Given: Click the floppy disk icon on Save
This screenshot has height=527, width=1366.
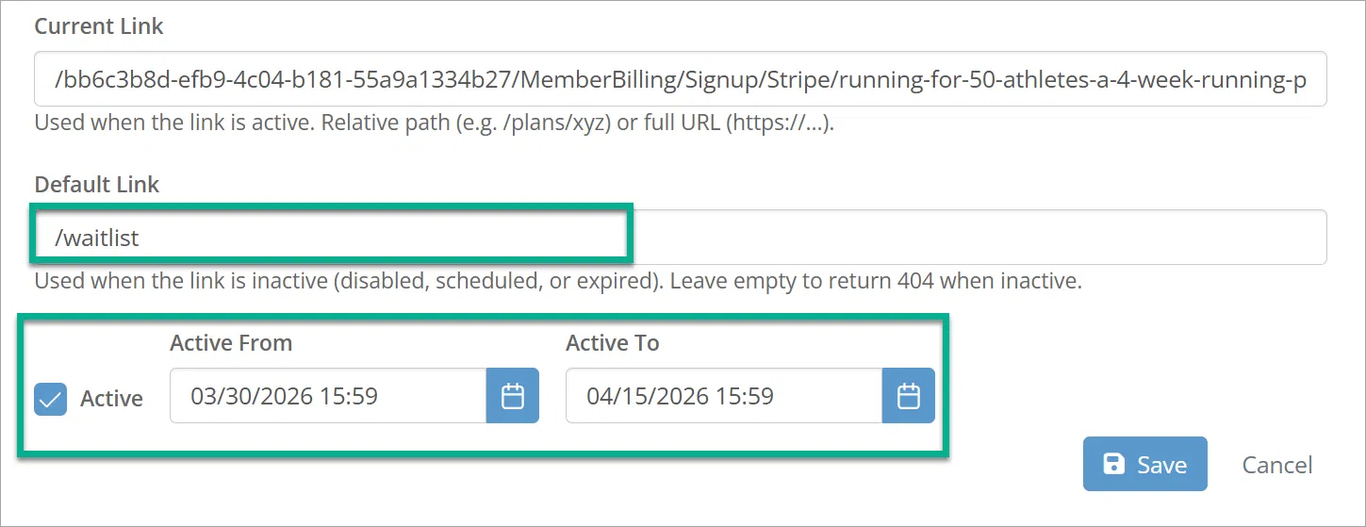Looking at the screenshot, I should [1114, 464].
